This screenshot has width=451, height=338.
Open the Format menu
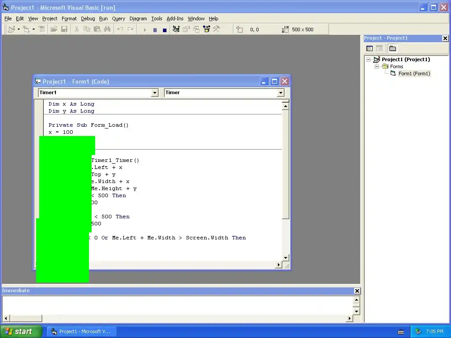coord(69,18)
